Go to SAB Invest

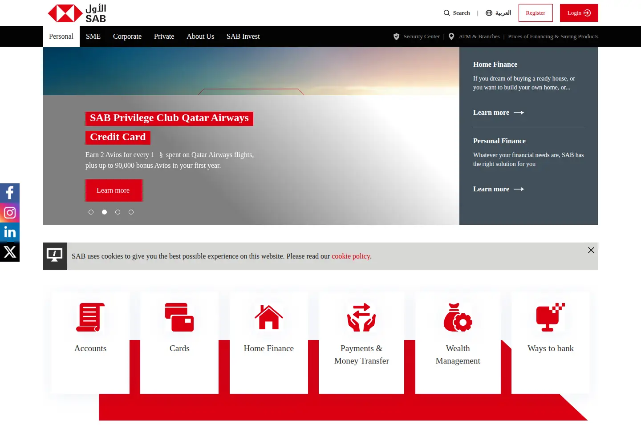click(243, 36)
